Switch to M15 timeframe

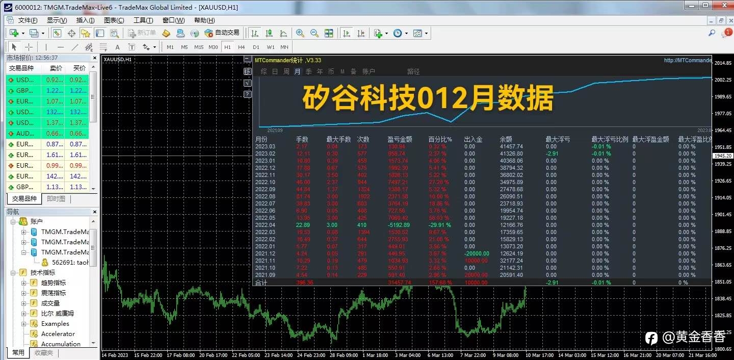pos(199,47)
